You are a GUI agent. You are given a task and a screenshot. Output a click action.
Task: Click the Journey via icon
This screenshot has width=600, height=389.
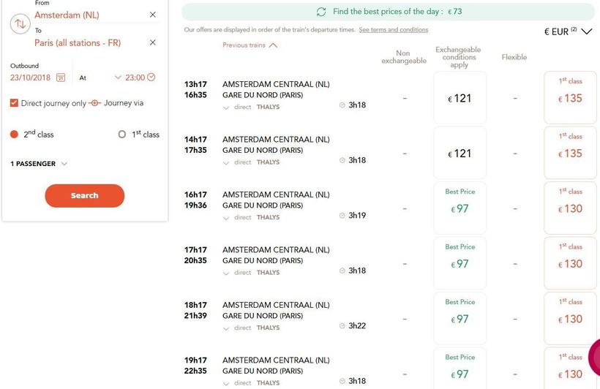click(94, 103)
